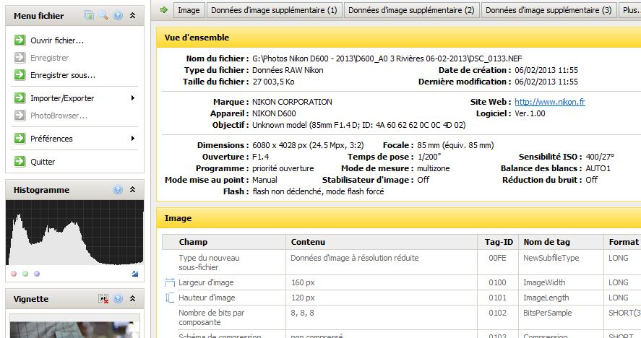641x338 pixels.
Task: Select the Hauteur d'image field name
Action: (x=207, y=298)
